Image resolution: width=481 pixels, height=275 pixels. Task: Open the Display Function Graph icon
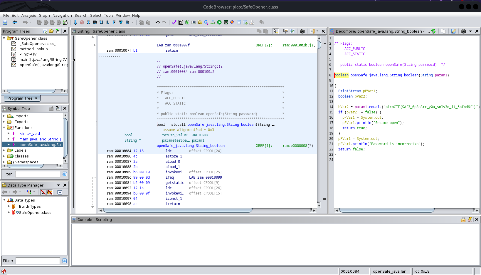[213, 22]
